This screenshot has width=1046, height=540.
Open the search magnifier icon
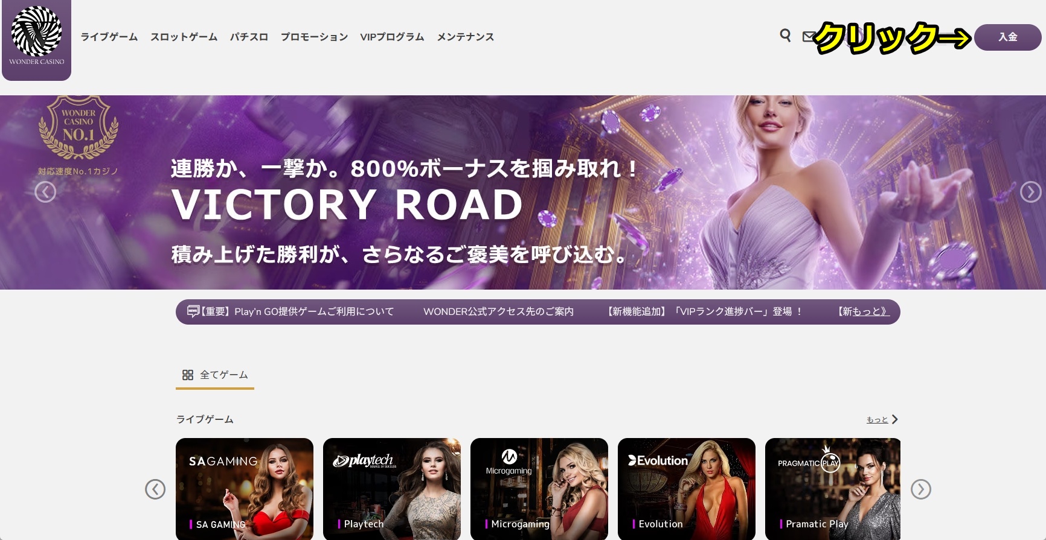785,35
